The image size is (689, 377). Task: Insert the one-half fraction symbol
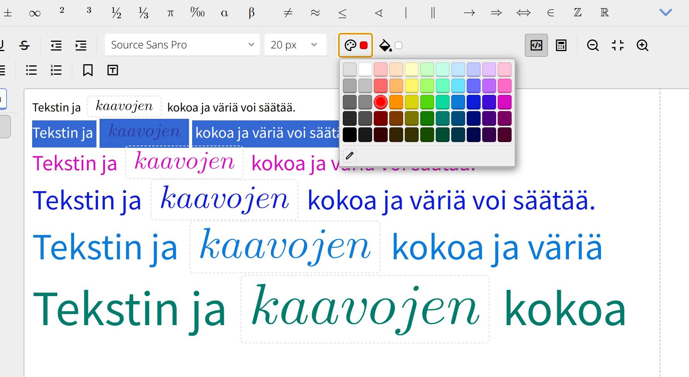[x=116, y=13]
